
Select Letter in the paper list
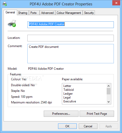click(67, 86)
